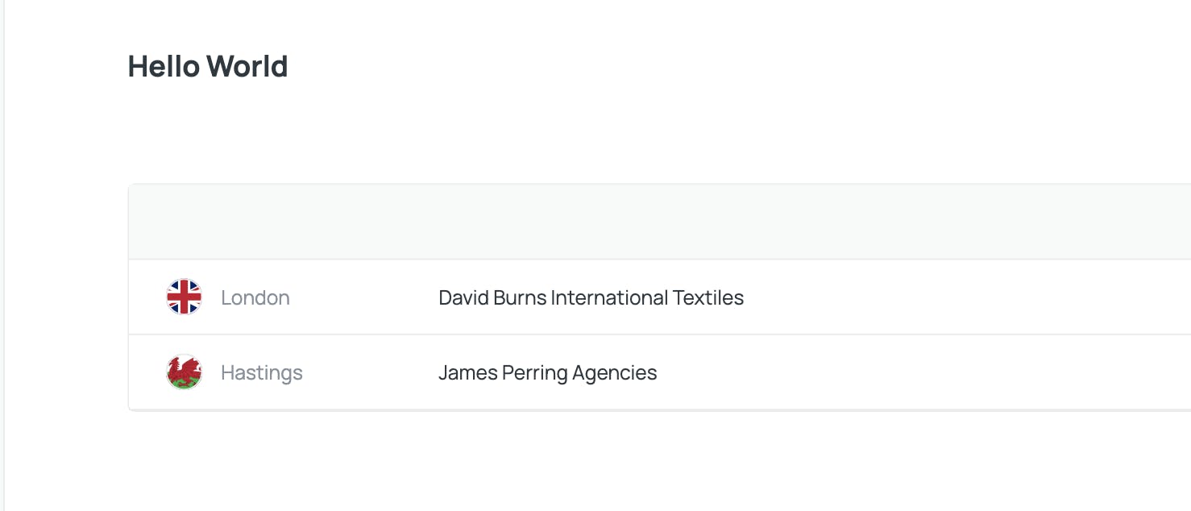The width and height of the screenshot is (1191, 511).
Task: Select the Hastings city label
Action: coord(262,372)
